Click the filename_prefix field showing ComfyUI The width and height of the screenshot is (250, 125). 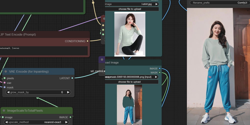(220, 3)
